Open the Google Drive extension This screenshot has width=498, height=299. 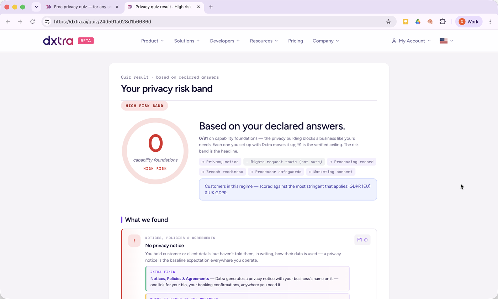click(x=418, y=22)
